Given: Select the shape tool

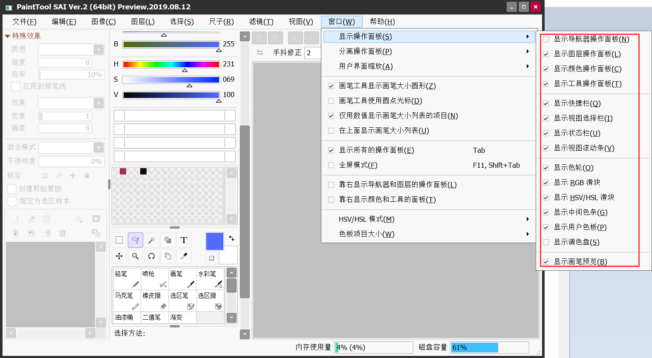Looking at the screenshot, I should point(167,240).
